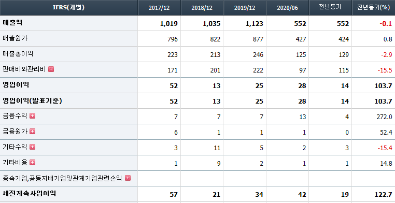
Task: Select the 영업이익 row label
Action: (16, 85)
